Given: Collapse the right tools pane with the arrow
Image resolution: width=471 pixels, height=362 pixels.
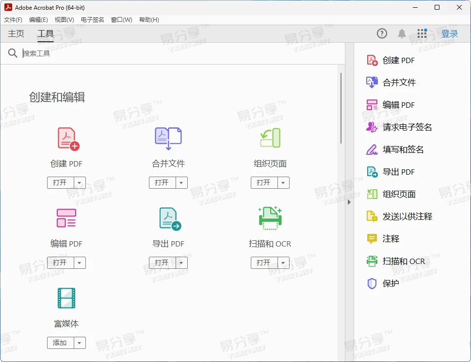Looking at the screenshot, I should [349, 202].
